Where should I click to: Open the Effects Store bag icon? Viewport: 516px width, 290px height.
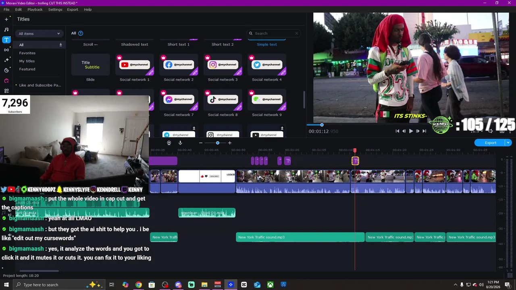(x=6, y=81)
